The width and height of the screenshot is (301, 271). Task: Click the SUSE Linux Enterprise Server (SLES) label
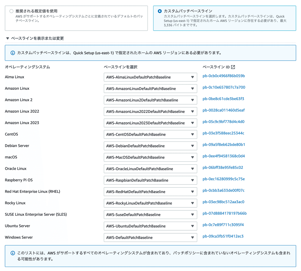[36, 214]
